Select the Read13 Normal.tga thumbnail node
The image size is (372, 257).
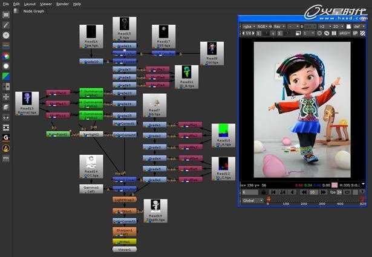coord(27,103)
